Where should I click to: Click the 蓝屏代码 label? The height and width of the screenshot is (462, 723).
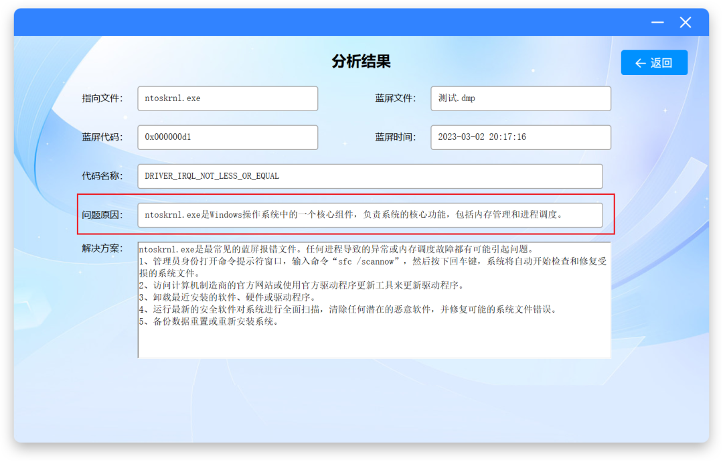click(x=102, y=137)
